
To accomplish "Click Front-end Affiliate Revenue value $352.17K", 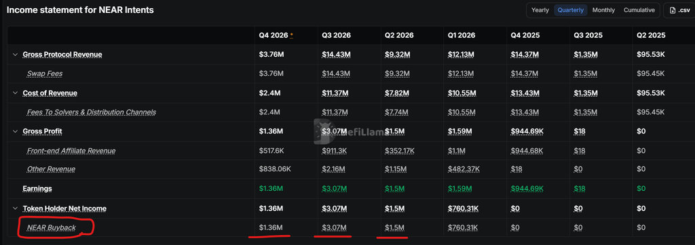I will click(x=400, y=151).
